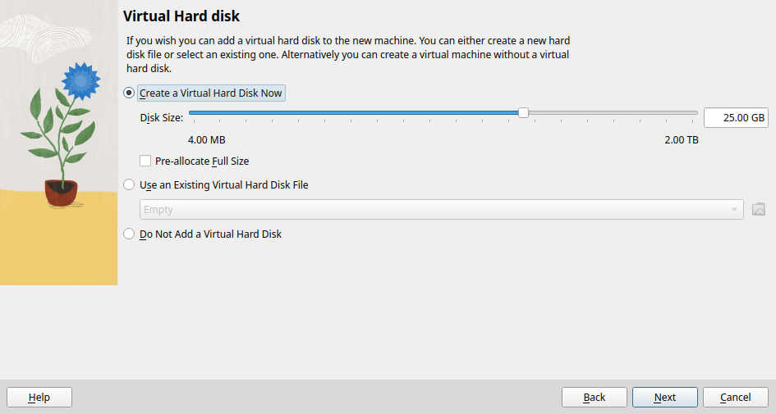The image size is (776, 414).
Task: Click the dropdown arrow of disk file combo
Action: (x=734, y=210)
